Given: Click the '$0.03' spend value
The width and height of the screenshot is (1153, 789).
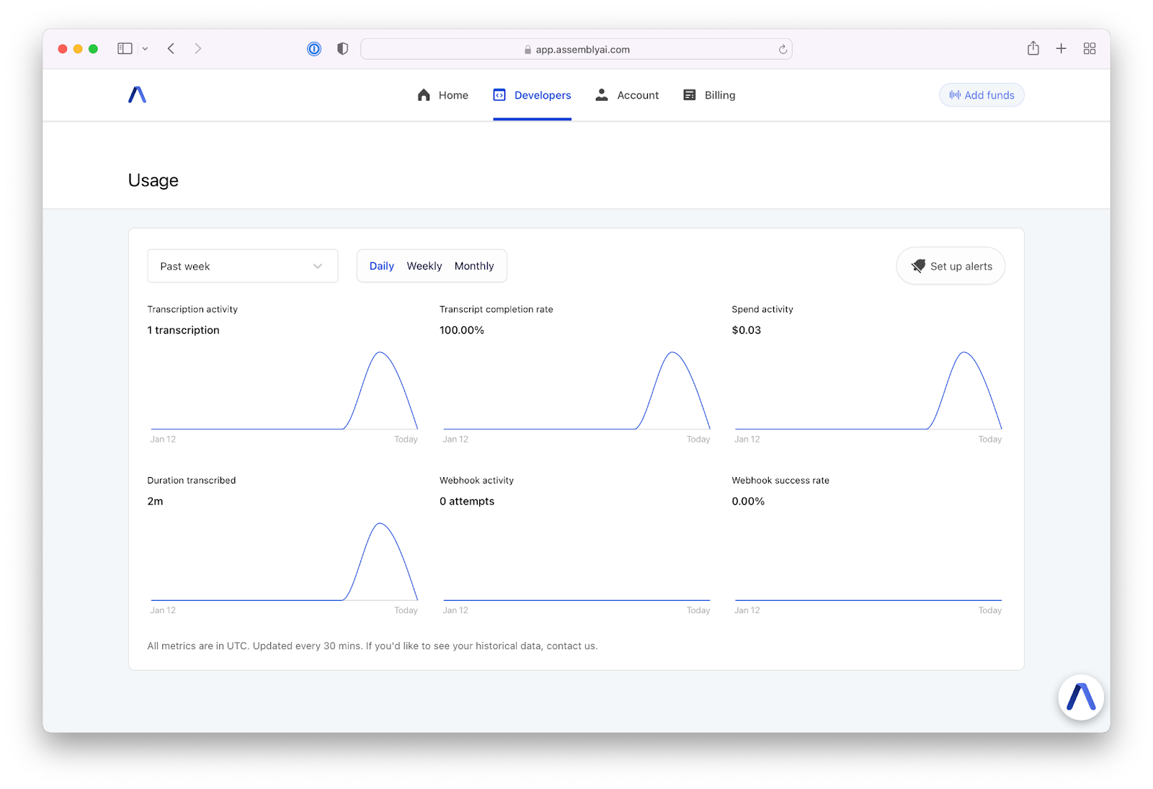Looking at the screenshot, I should 746,330.
